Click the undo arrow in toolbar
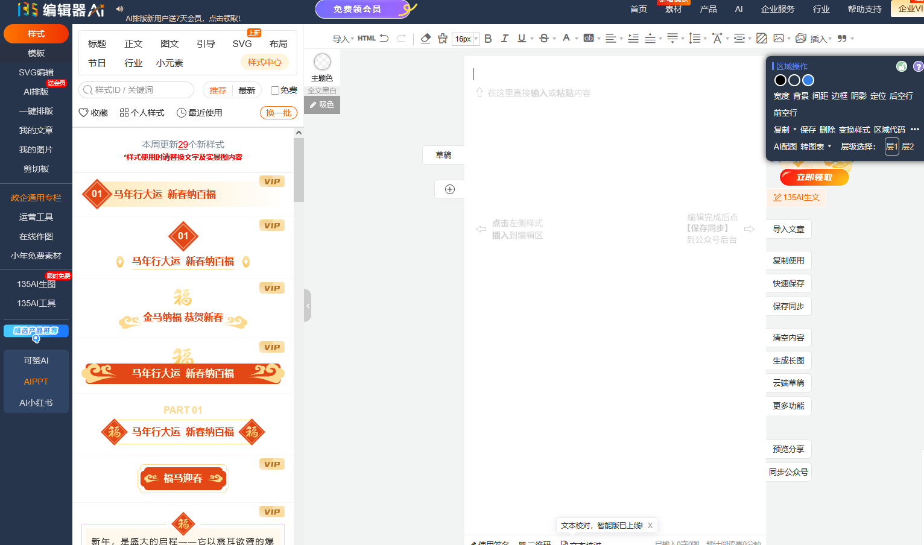The height and width of the screenshot is (545, 924). (384, 39)
